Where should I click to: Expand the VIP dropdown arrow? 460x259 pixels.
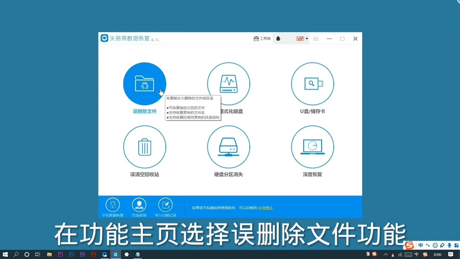(x=306, y=38)
